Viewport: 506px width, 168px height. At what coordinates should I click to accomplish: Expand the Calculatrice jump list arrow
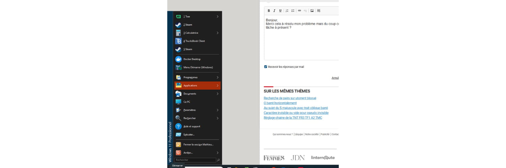[x=218, y=33]
